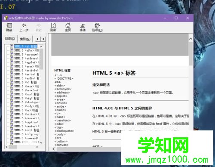Click tree panel horizontal scroll-right arrow

(x=37, y=147)
